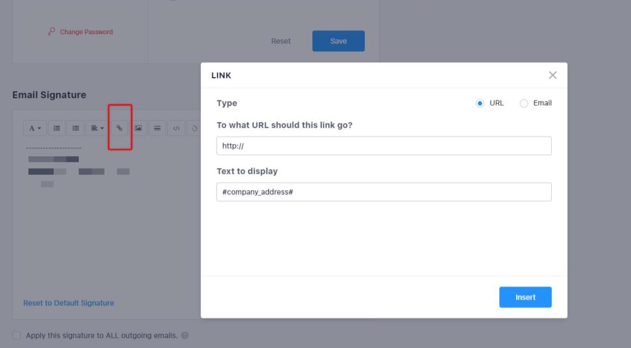The height and width of the screenshot is (348, 631).
Task: Focus the URL input field
Action: [384, 146]
